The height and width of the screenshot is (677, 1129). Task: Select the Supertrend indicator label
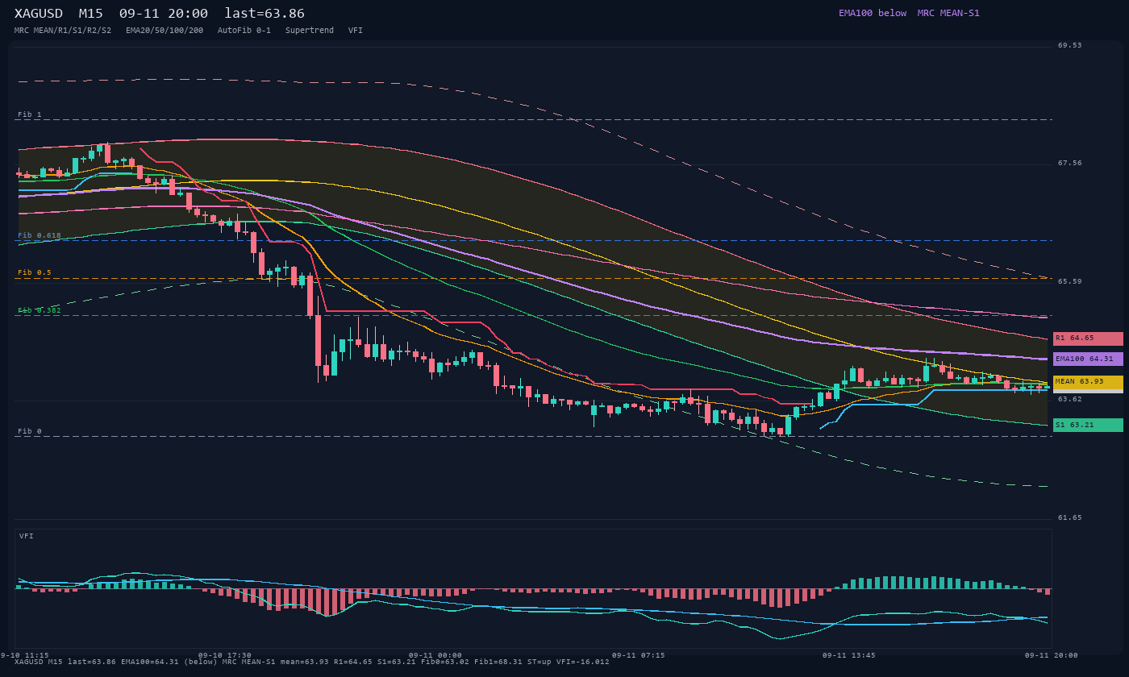tap(310, 31)
